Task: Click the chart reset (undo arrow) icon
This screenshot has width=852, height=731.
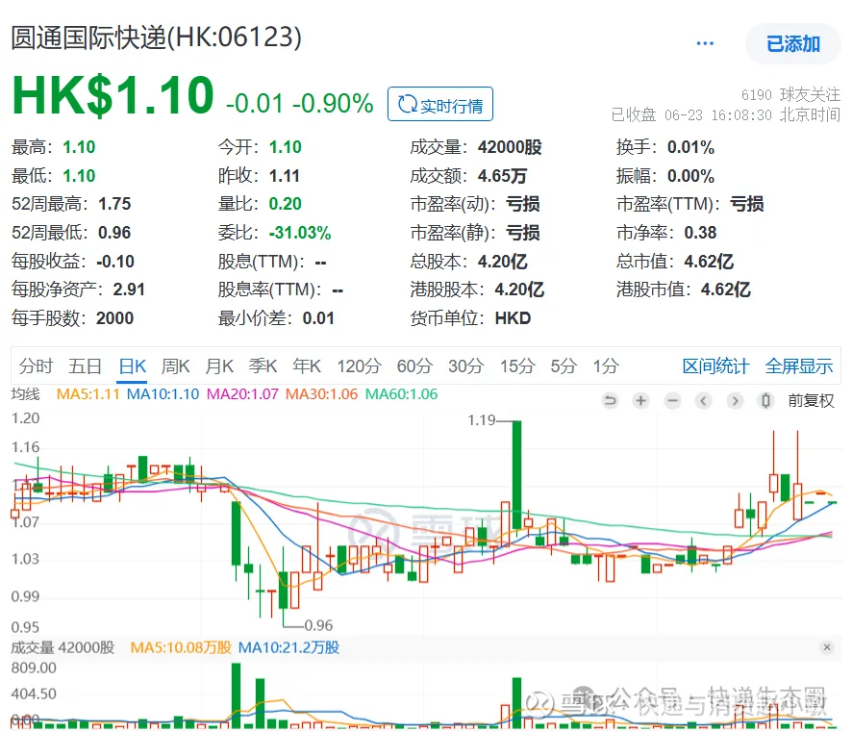Action: pyautogui.click(x=611, y=401)
